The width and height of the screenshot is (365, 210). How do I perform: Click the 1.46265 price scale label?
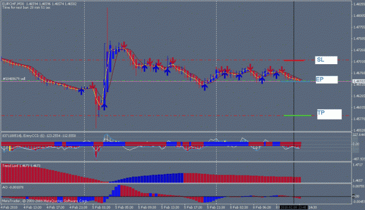point(359,96)
